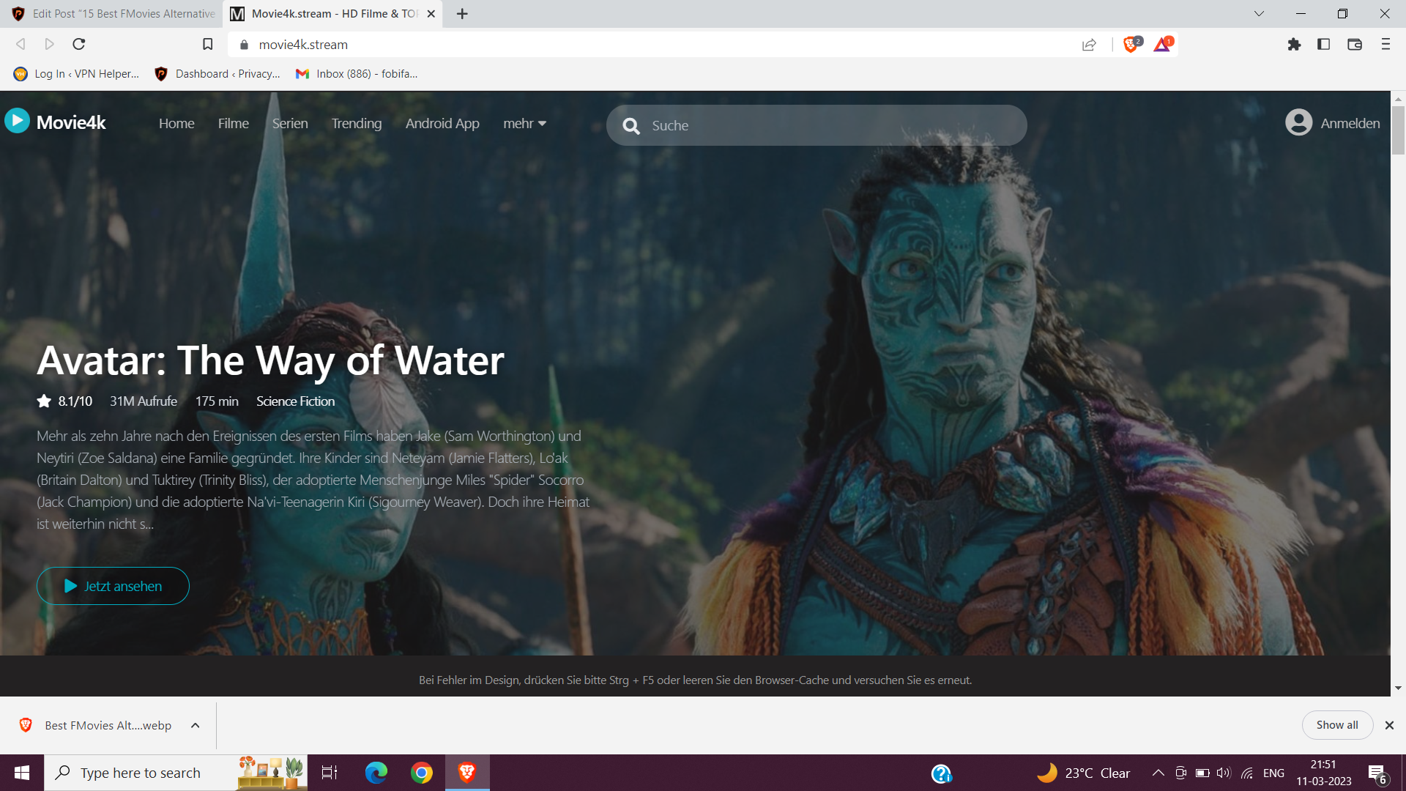Show hidden system tray icons
Viewport: 1406px width, 791px height.
tap(1158, 773)
